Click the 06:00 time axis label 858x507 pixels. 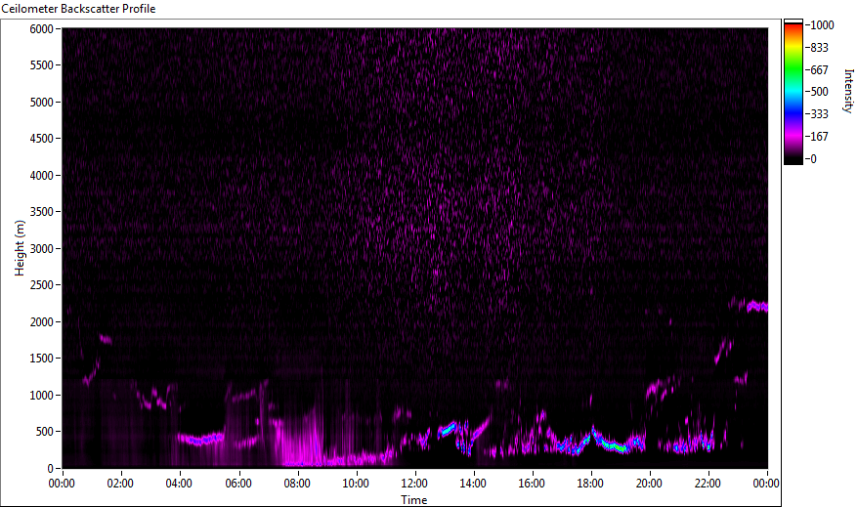[238, 484]
